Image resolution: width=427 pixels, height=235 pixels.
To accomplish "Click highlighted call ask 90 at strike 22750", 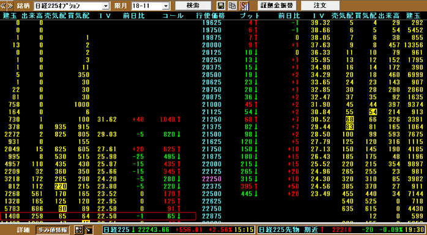I will click(63, 209).
